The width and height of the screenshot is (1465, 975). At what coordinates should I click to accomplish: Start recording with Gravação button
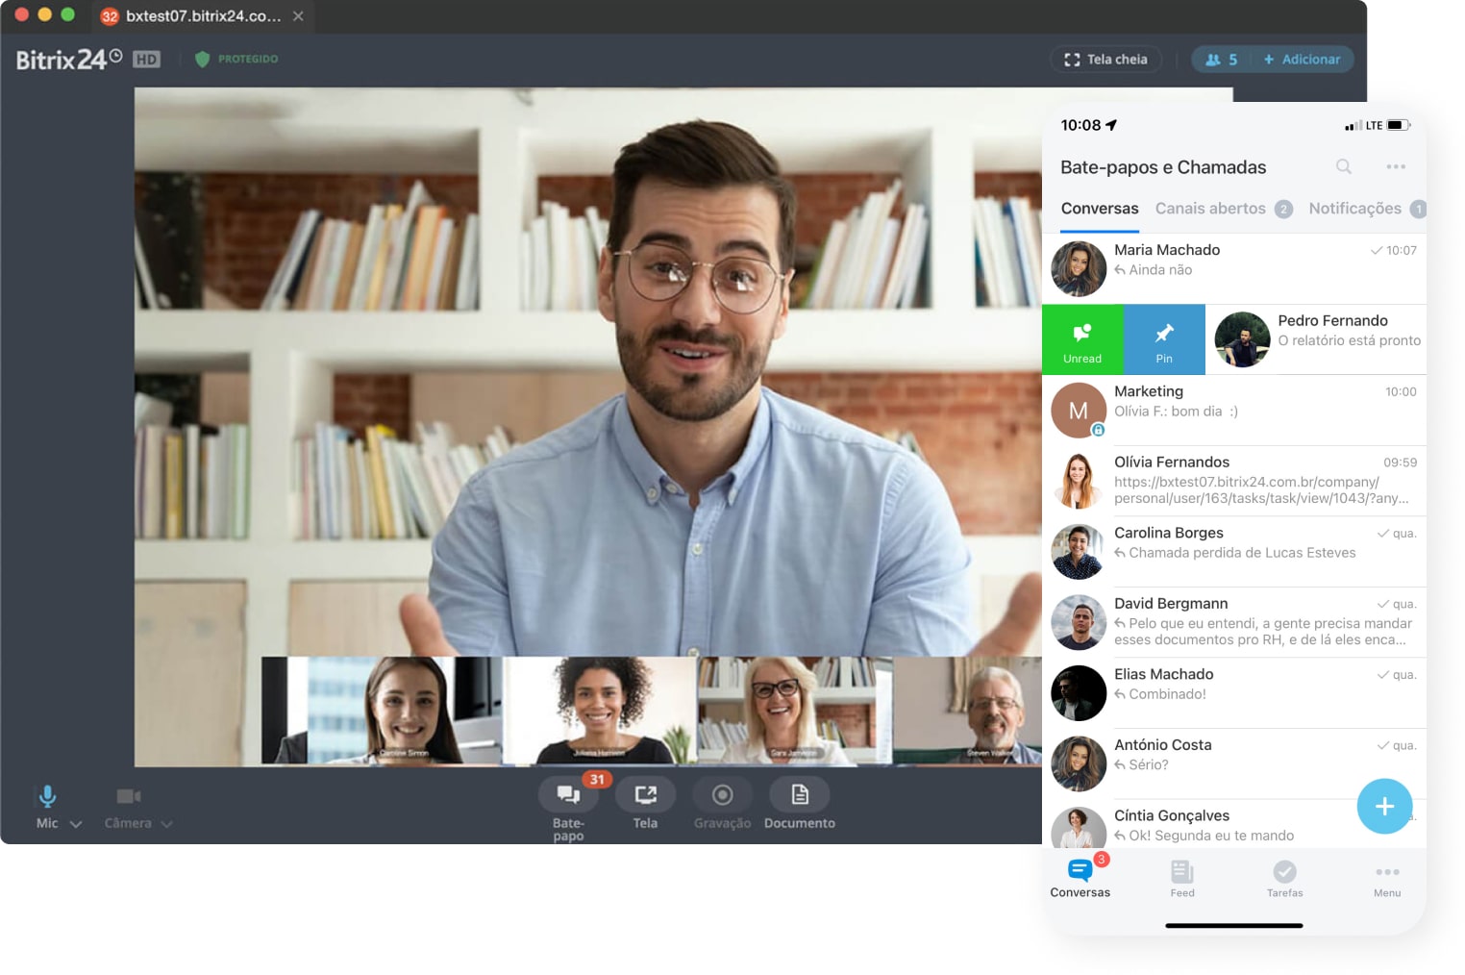722,795
